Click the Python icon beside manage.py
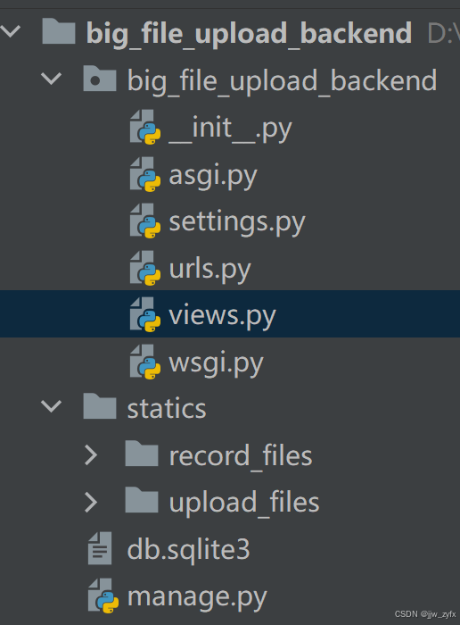Screen dimensions: 460x625 click(x=103, y=596)
